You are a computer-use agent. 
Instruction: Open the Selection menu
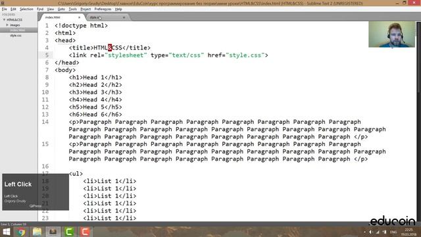coord(26,9)
